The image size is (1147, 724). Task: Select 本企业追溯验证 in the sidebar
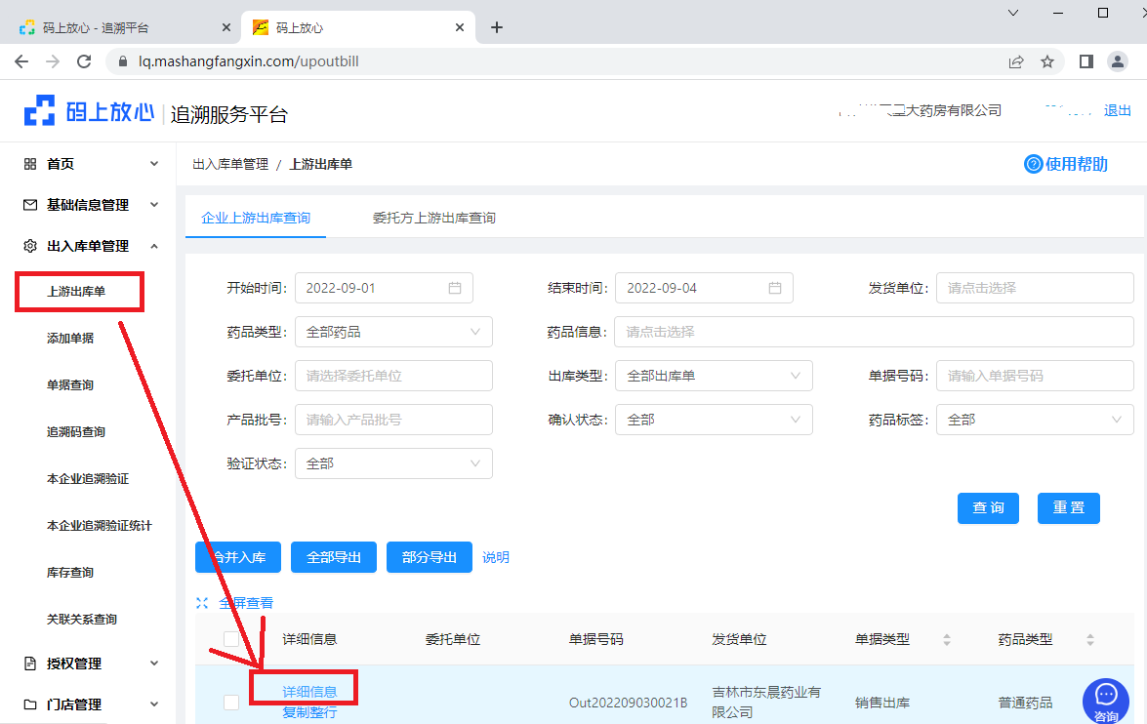88,479
